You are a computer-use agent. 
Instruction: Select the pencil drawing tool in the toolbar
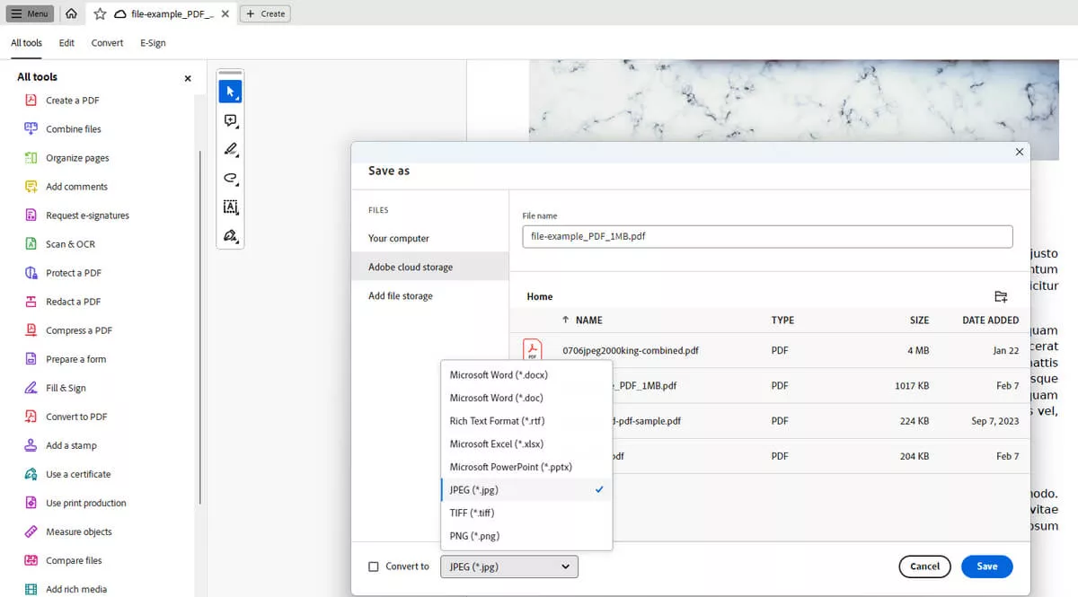click(x=231, y=149)
